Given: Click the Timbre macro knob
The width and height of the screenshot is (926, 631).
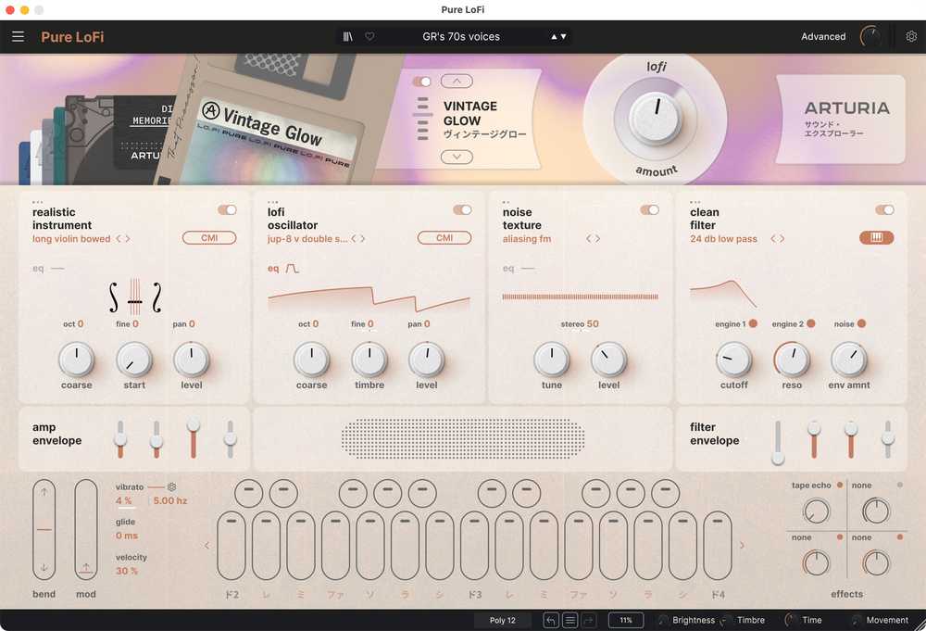Looking at the screenshot, I should (x=728, y=621).
